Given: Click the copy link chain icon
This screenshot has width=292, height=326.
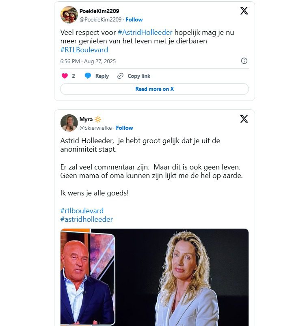Looking at the screenshot, I should (120, 76).
